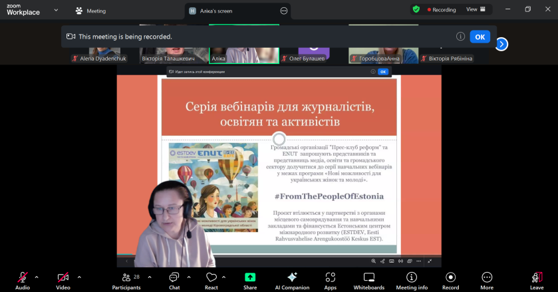Screen dimensions: 558x292
Task: Expand participants options arrow
Action: (150, 277)
